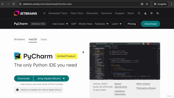Open Chrome three-dot menu
Image resolution: width=174 pixels, height=98 pixels.
click(x=172, y=4)
